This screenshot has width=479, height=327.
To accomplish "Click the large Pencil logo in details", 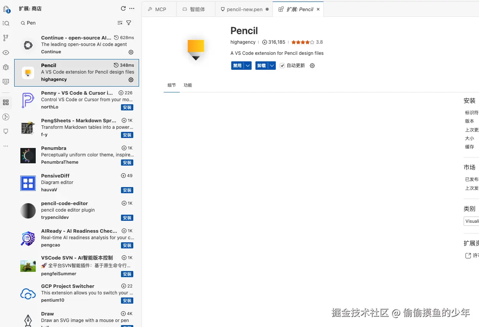I will [x=196, y=50].
